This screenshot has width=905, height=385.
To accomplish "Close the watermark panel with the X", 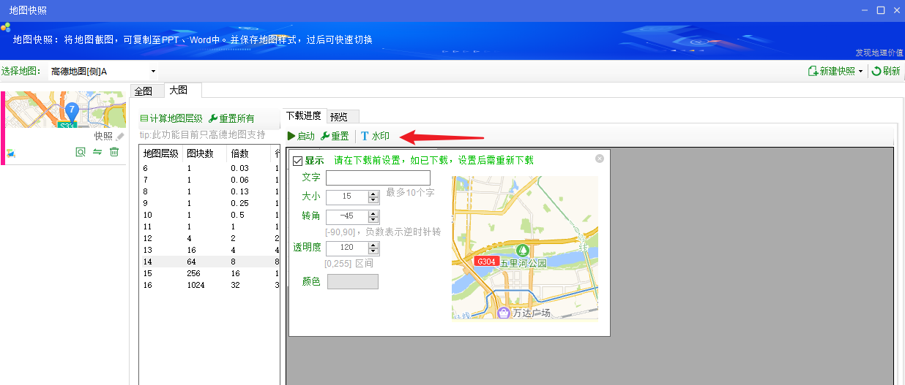I will (600, 159).
